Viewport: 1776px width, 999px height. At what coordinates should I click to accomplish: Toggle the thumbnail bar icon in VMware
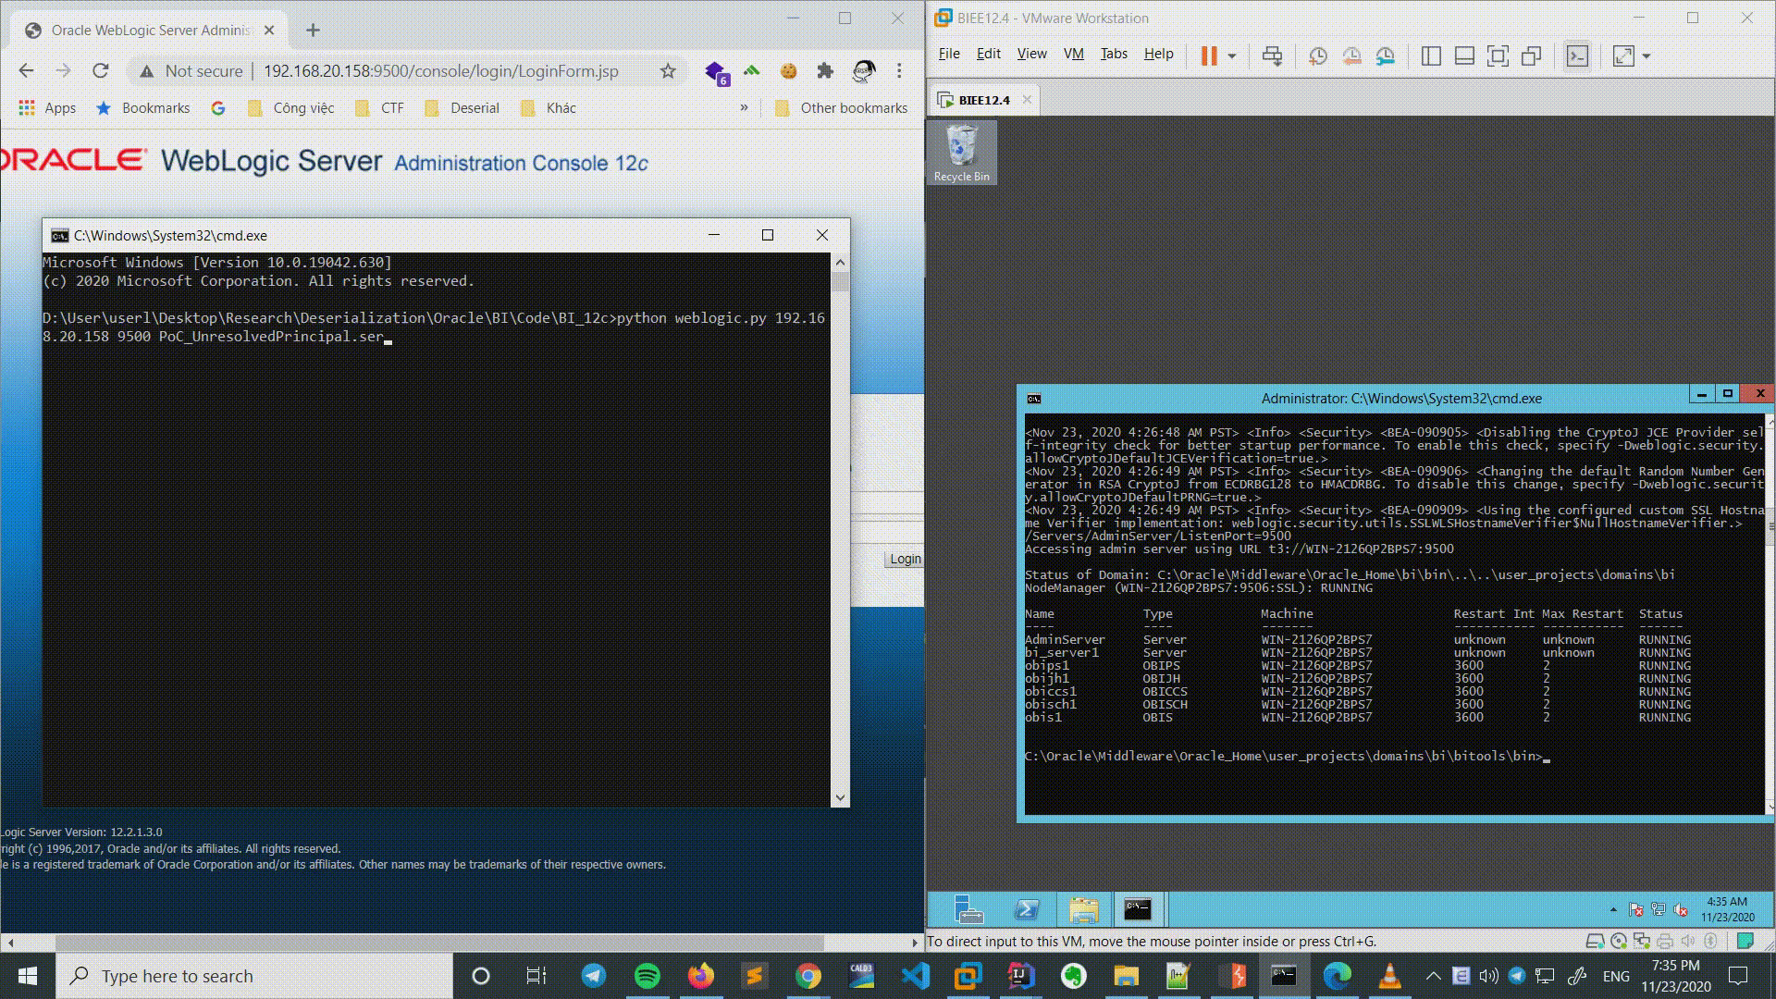(1464, 56)
